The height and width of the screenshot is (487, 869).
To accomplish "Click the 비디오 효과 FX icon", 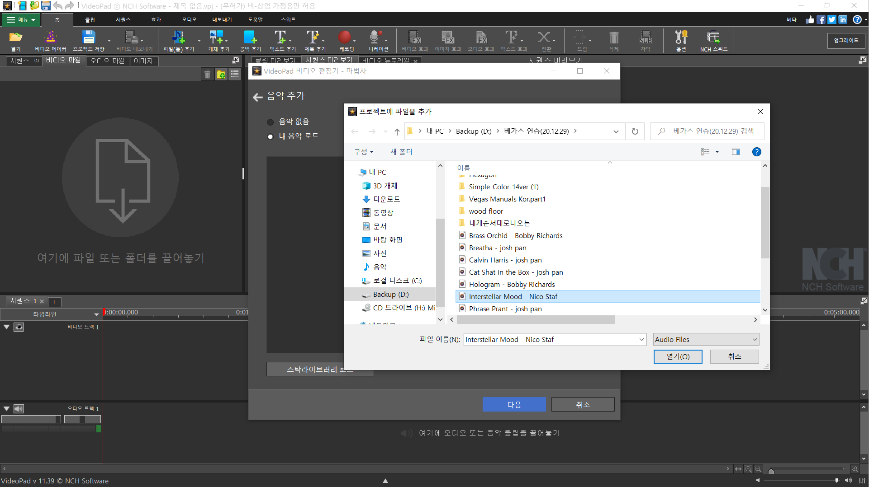I will [415, 37].
